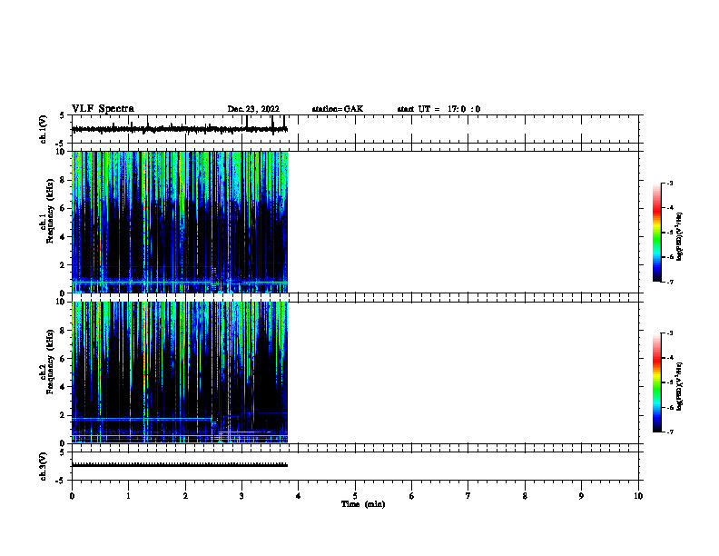Click the ch.2 color scale bar
This screenshot has height=556, width=719.
657,382
